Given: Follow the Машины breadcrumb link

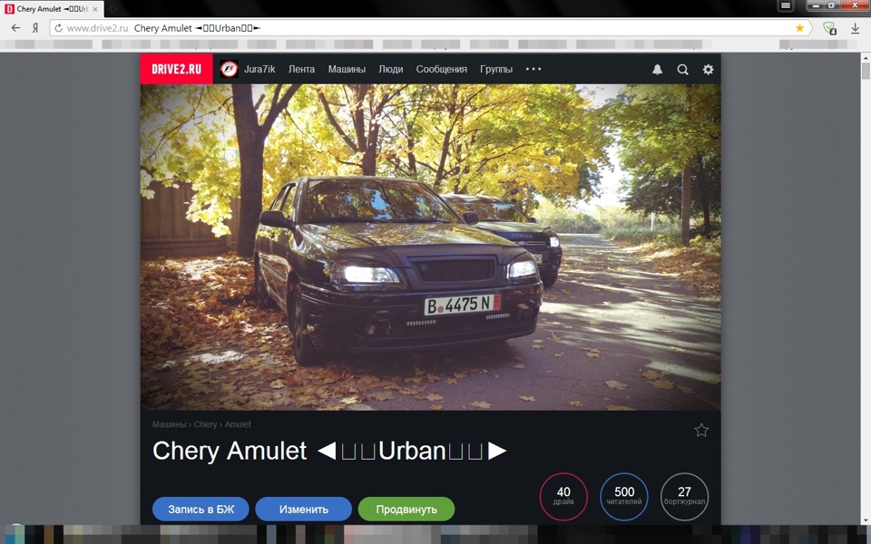Looking at the screenshot, I should [169, 424].
